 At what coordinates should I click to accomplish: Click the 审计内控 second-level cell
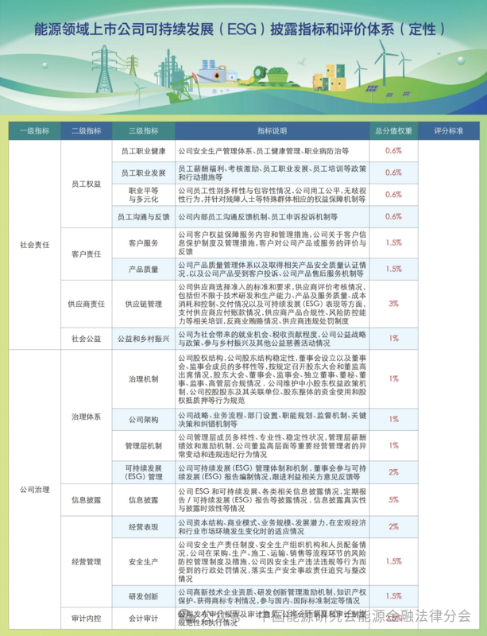tap(87, 619)
